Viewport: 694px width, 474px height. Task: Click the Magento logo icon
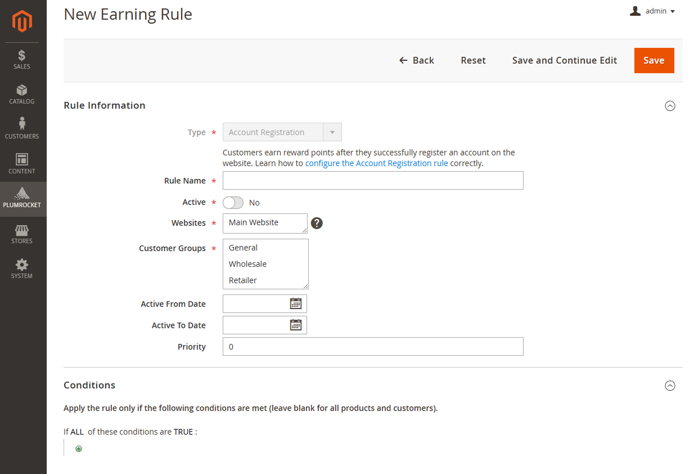[22, 21]
